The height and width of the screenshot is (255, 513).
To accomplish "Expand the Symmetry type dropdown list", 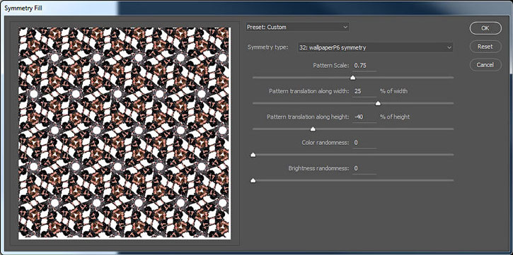I will (375, 47).
